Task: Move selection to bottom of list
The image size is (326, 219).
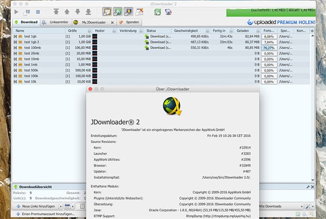Action: coord(89,12)
